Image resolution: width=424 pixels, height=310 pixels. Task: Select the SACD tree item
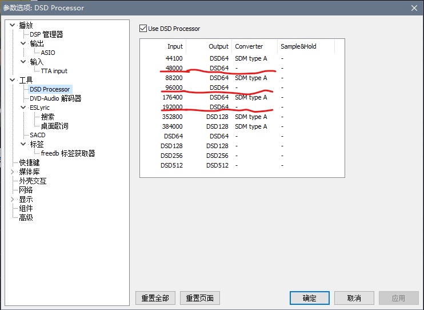point(37,135)
